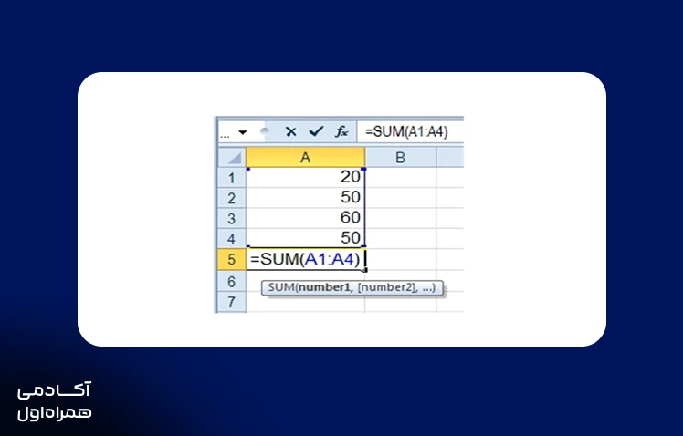Select row 7 header
The image size is (683, 436).
(232, 302)
